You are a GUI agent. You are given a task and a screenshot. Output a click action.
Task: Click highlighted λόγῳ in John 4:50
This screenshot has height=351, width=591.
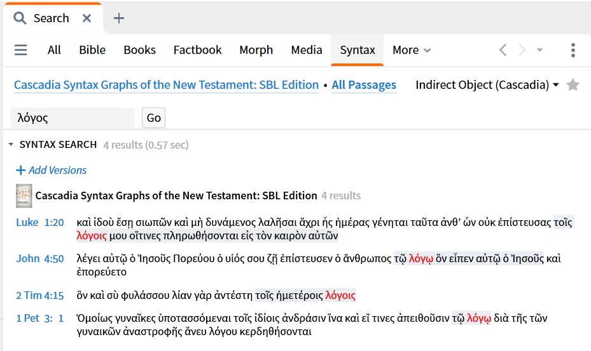(421, 259)
